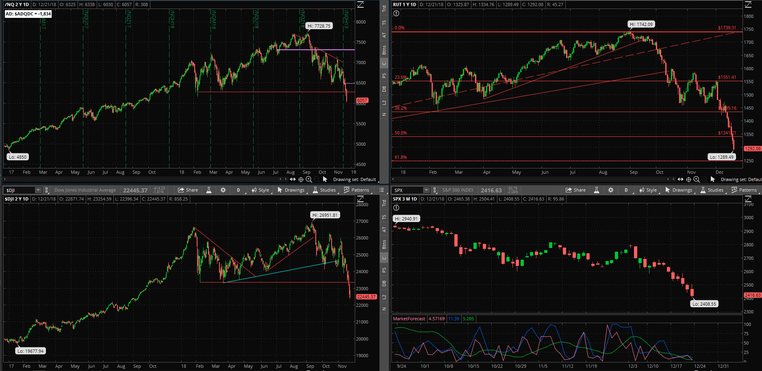Click the link clip icon next to SPX symbol
Screen dimensions: 762x371
point(435,190)
